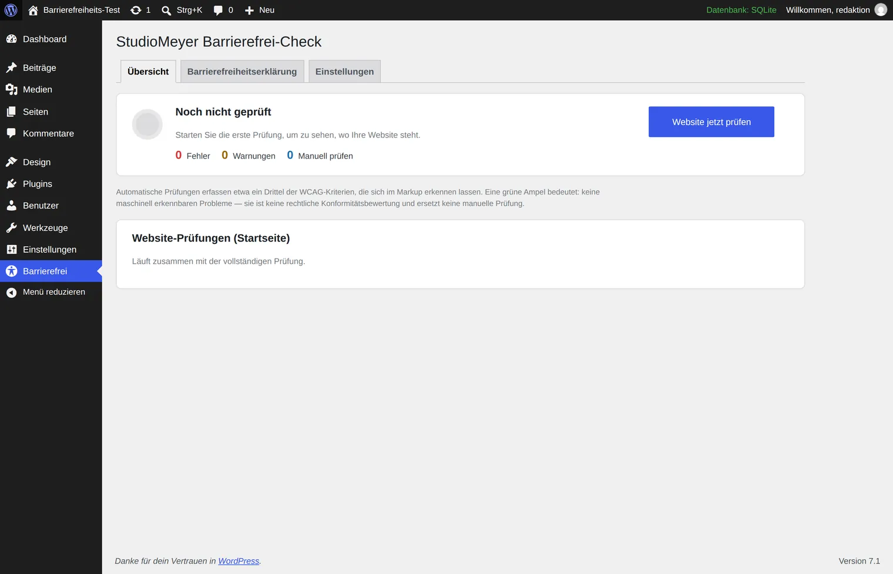Click Strg+K search shortcut label
The height and width of the screenshot is (574, 893).
tap(189, 10)
